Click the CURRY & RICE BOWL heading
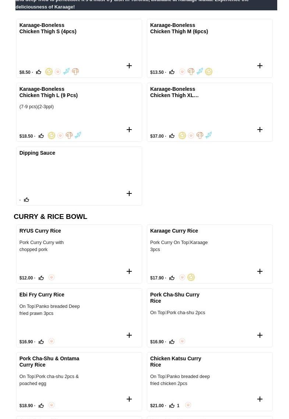 click(50, 216)
